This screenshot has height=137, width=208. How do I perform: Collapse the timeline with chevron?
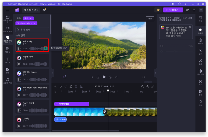point(148,82)
